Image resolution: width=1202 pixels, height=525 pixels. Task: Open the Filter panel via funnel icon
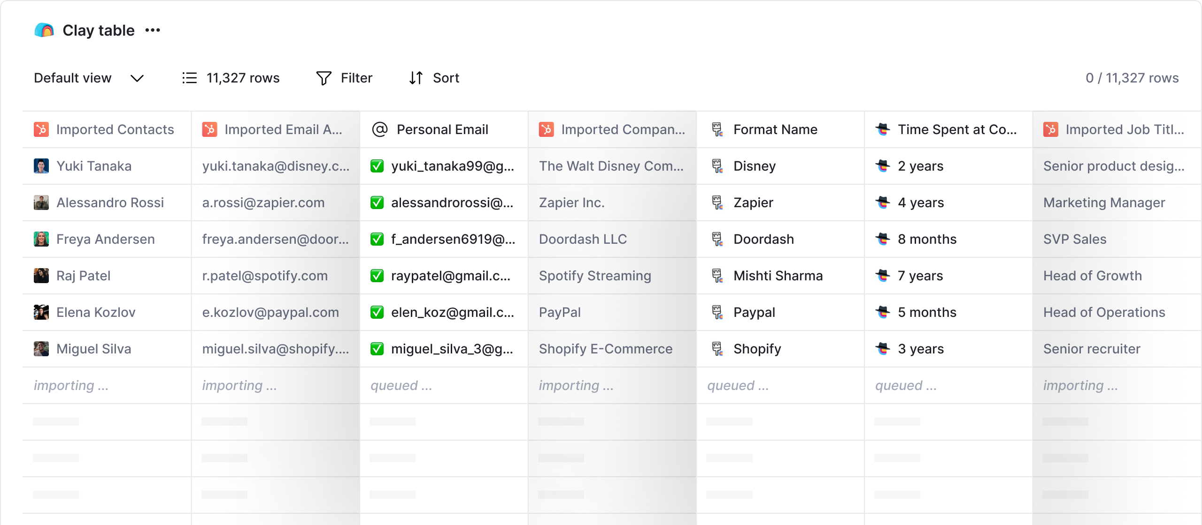pos(324,78)
